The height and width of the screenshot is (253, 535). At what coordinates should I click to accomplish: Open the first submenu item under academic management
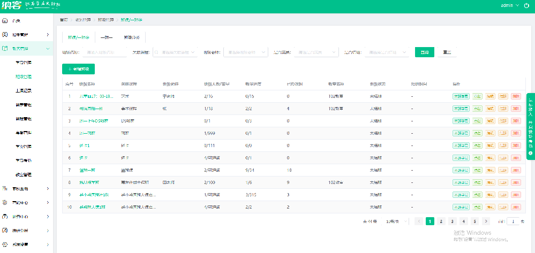pyautogui.click(x=24, y=63)
